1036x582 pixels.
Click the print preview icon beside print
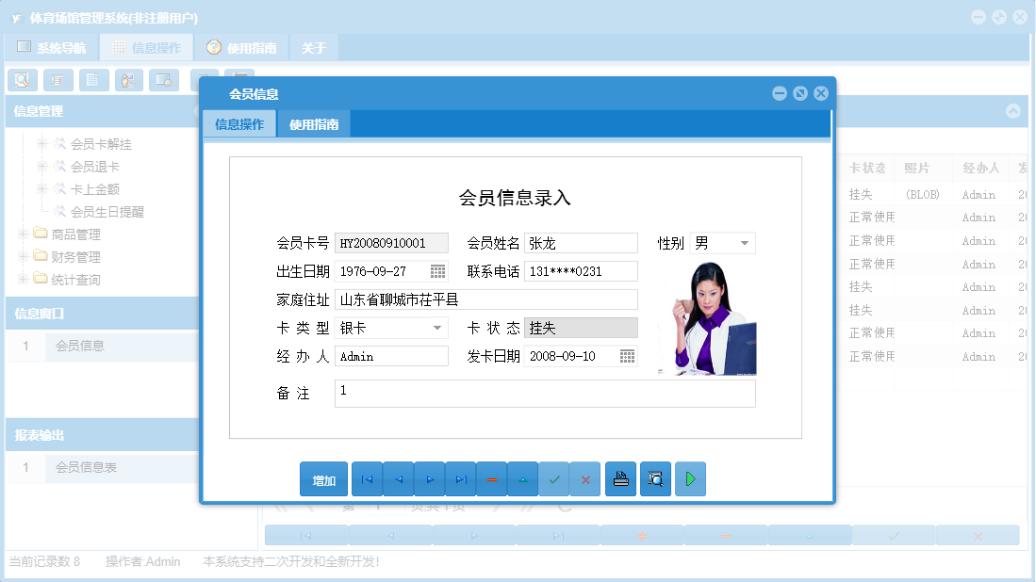[x=655, y=478]
